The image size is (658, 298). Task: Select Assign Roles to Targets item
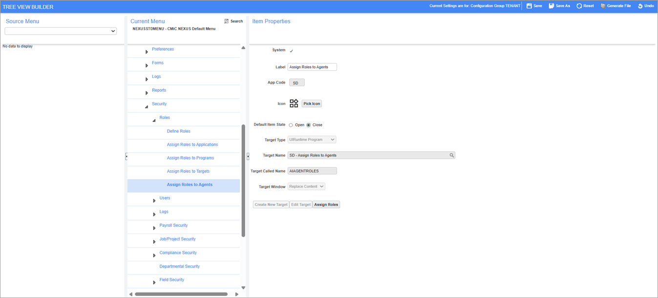pos(188,172)
